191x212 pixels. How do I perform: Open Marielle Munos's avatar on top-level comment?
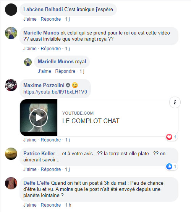tap(11, 33)
